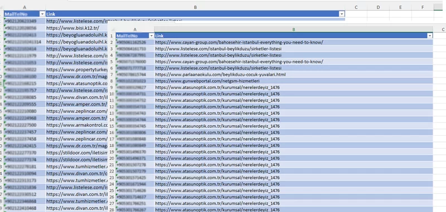Select column C header in back sheet
Screen dimensions: 446x212
(356, 7)
